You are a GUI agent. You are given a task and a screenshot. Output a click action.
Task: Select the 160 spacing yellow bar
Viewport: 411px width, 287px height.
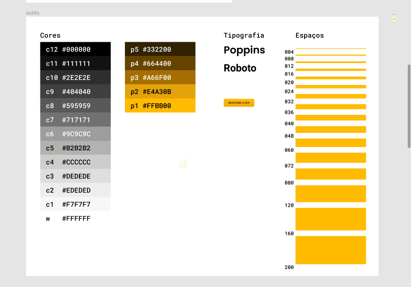tap(331, 250)
